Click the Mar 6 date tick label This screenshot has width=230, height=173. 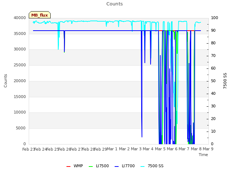172,149
